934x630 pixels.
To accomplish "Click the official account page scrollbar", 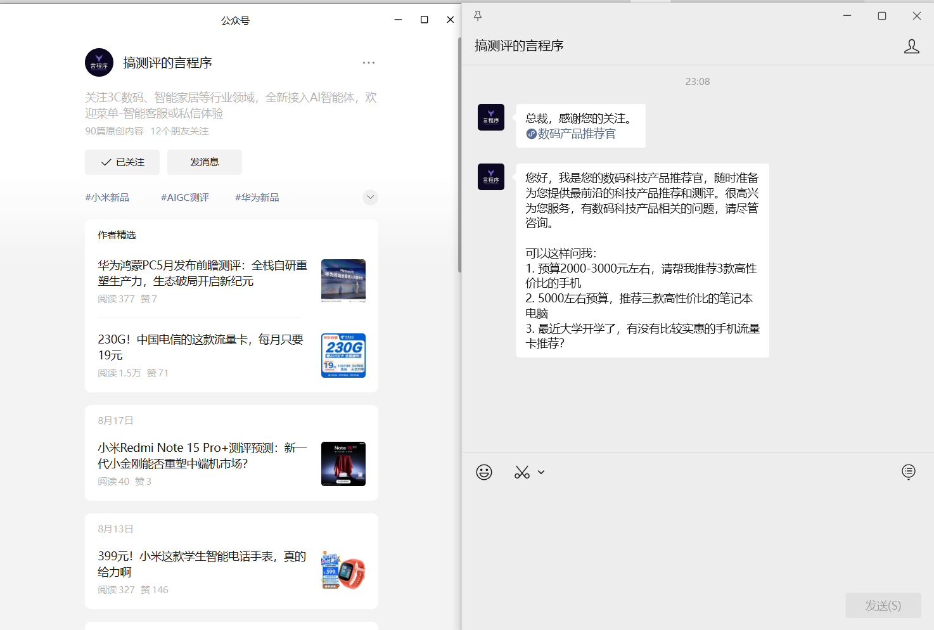I will click(x=459, y=155).
